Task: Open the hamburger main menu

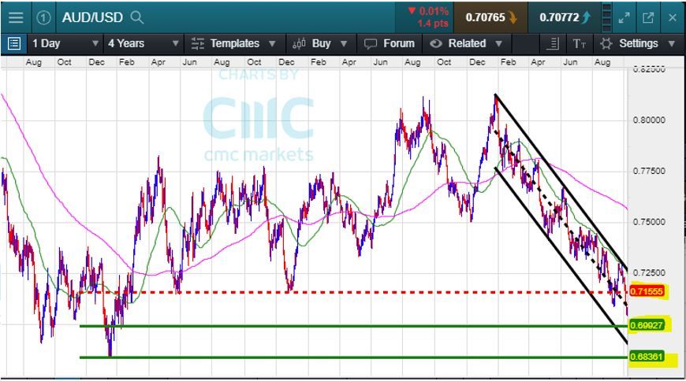Action: (16, 17)
